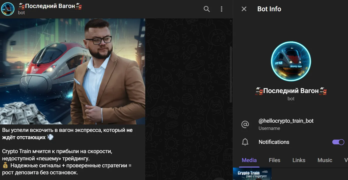
Task: Switch to the Files tab
Action: point(274,160)
